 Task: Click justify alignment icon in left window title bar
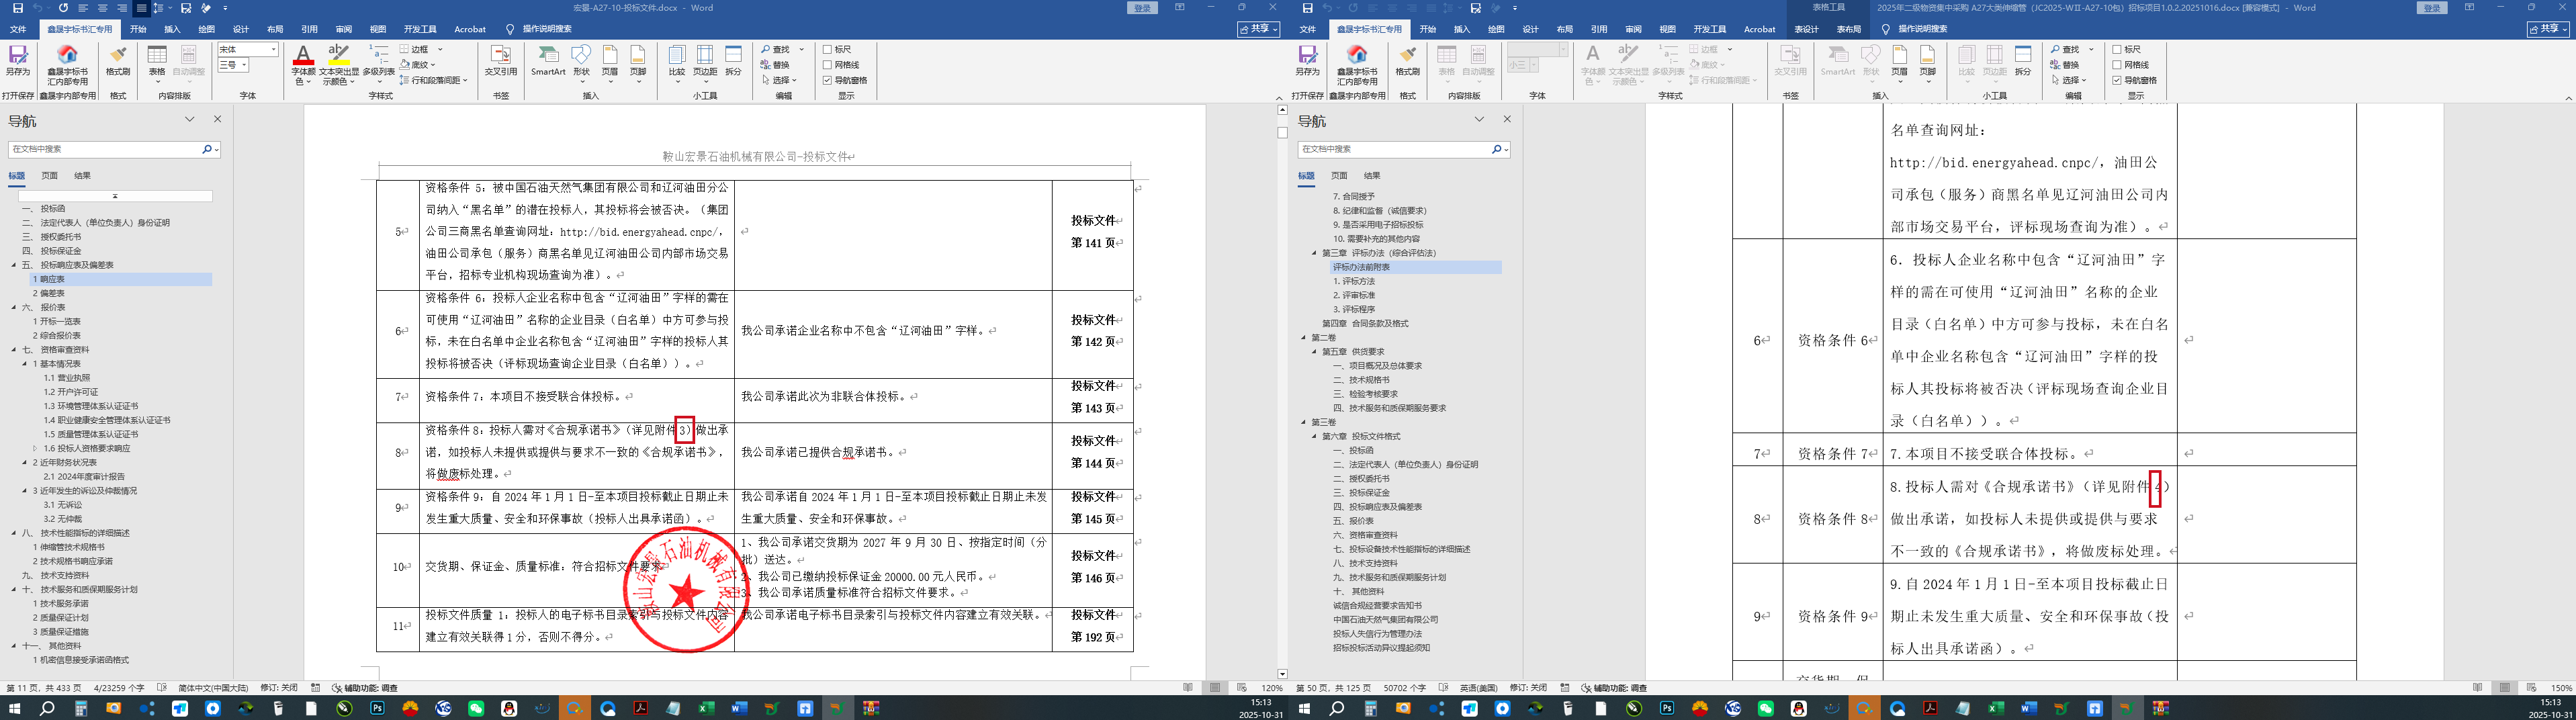click(141, 8)
